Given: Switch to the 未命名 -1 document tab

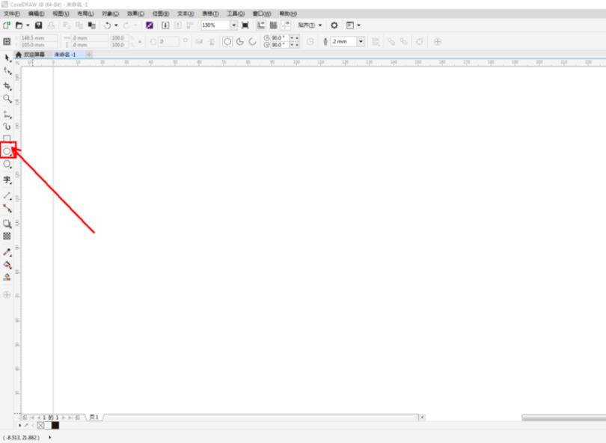Looking at the screenshot, I should coord(65,55).
